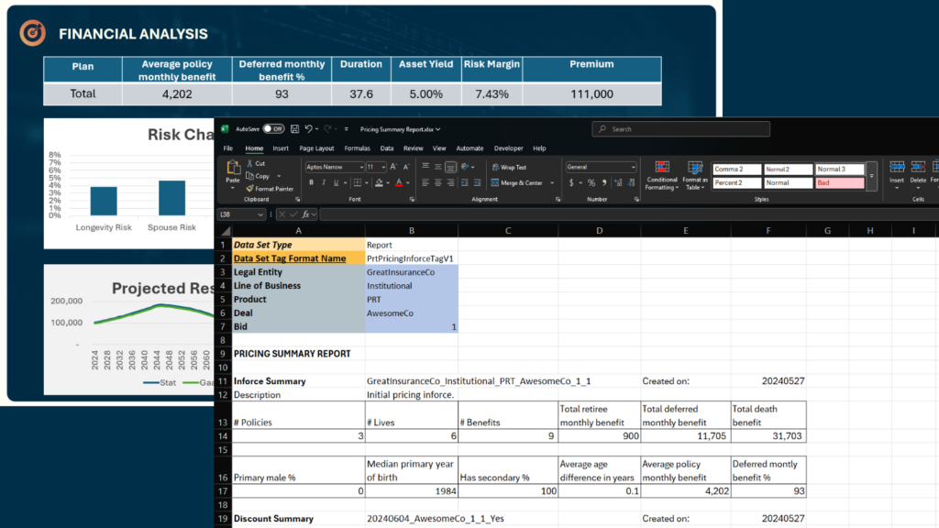
Task: Toggle italic formatting
Action: coord(324,182)
